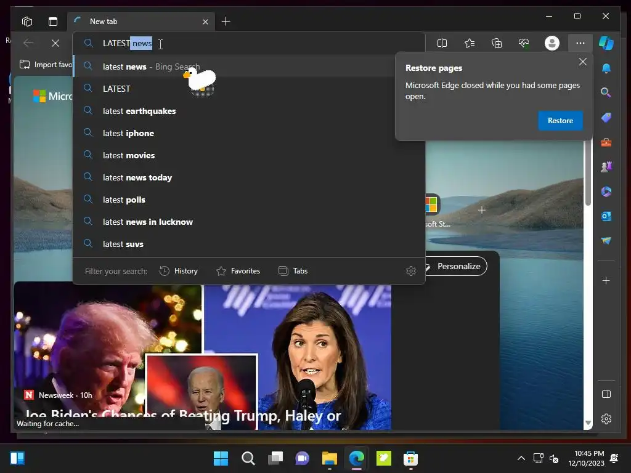The height and width of the screenshot is (473, 631).
Task: Open search suggestions settings gear
Action: (410, 271)
